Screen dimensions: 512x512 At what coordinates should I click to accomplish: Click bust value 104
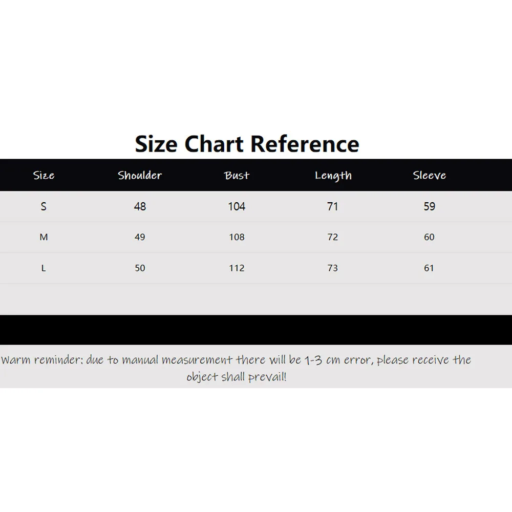[237, 206]
